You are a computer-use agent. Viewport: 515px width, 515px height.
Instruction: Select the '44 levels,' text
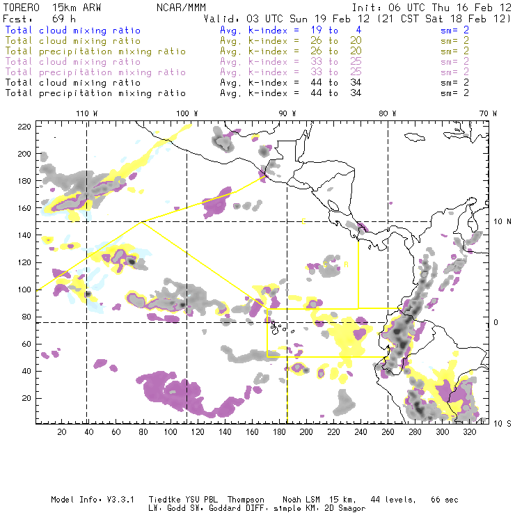click(x=393, y=500)
